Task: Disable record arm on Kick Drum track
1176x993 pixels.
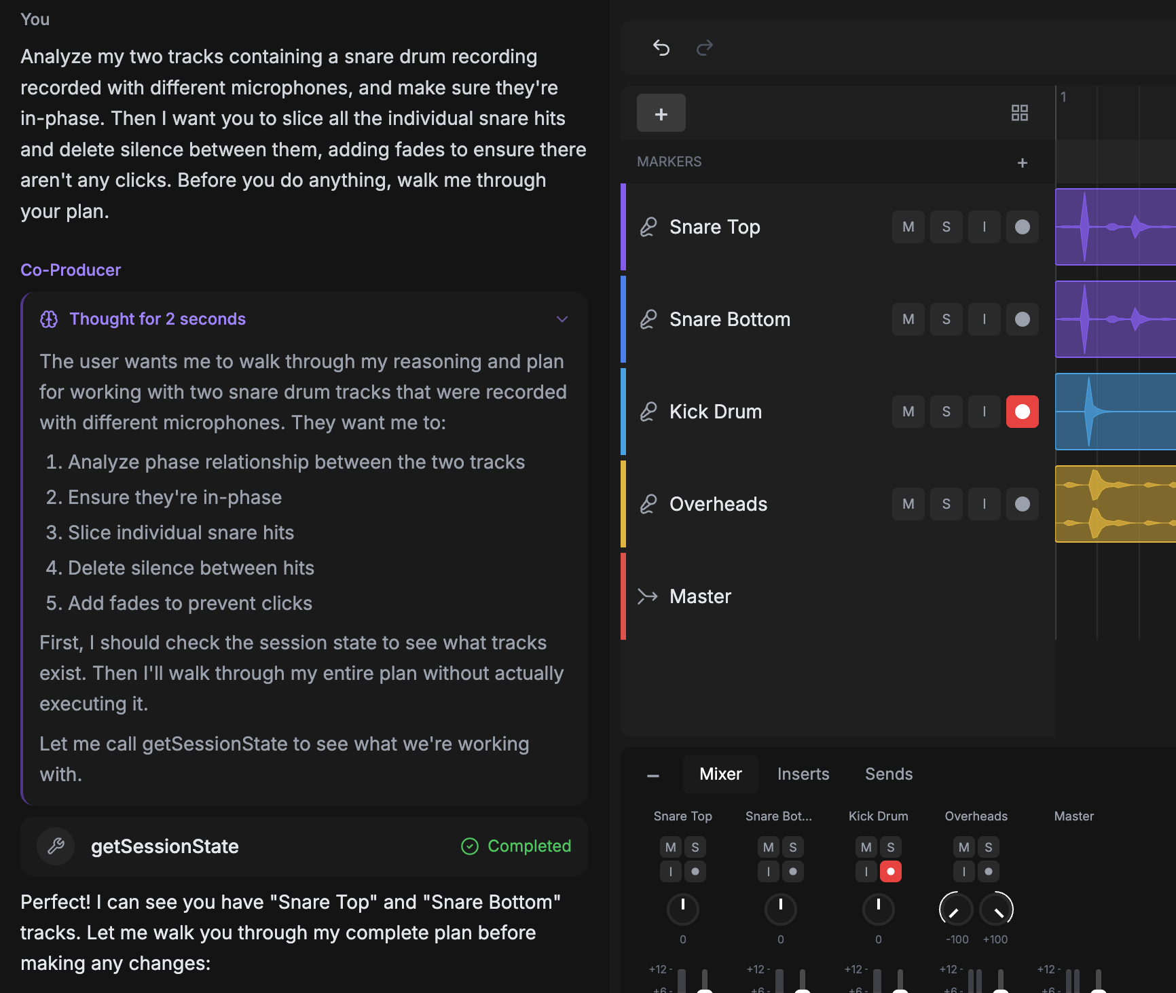Action: [1022, 412]
